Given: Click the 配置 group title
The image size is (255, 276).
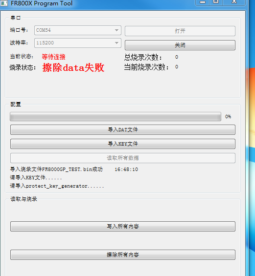Looking at the screenshot, I should 16,105.
